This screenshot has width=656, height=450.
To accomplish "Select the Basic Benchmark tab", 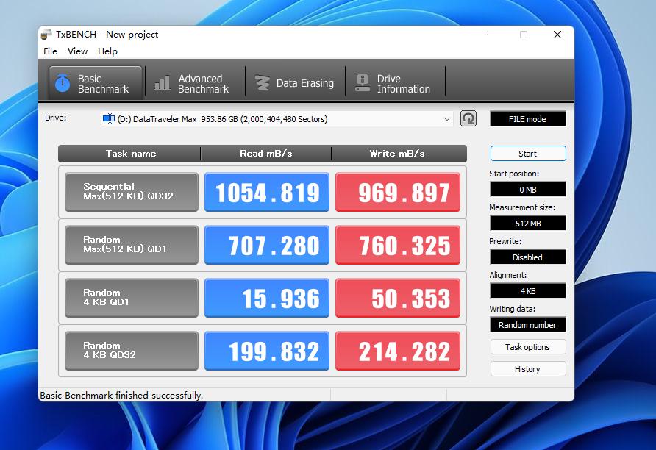I will (96, 83).
